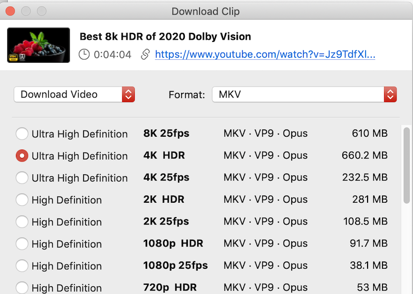Choose the 1080p 25fps radio button
This screenshot has width=413, height=294.
coord(22,266)
